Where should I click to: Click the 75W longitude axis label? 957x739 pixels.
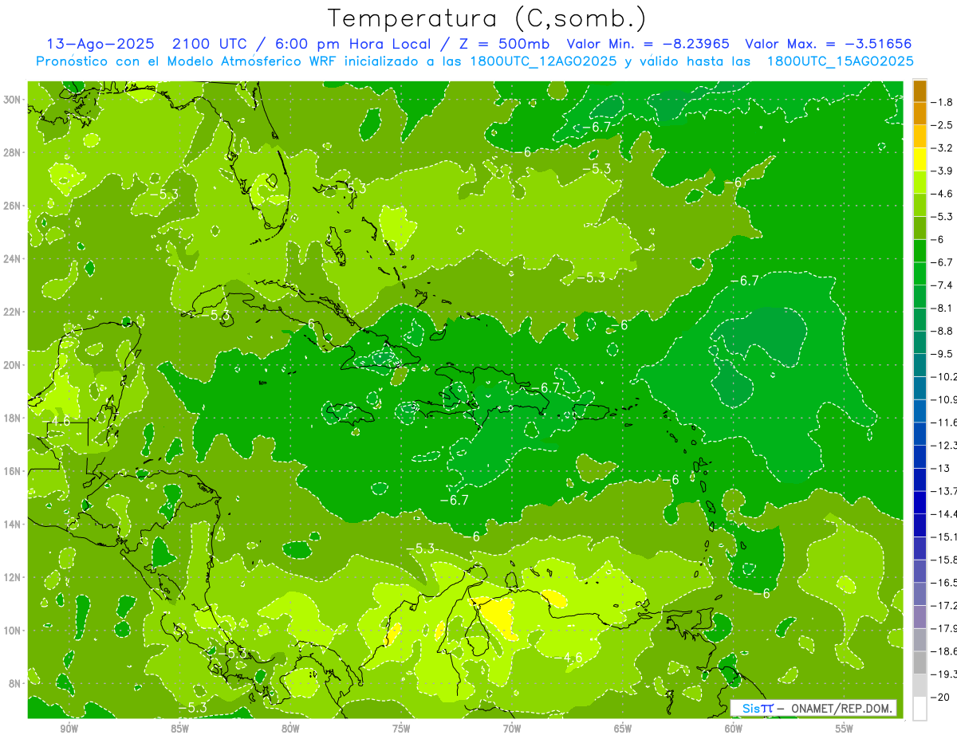[401, 729]
